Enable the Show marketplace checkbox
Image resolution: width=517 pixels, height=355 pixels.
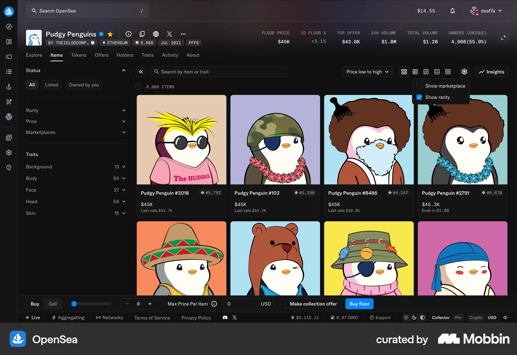click(419, 86)
